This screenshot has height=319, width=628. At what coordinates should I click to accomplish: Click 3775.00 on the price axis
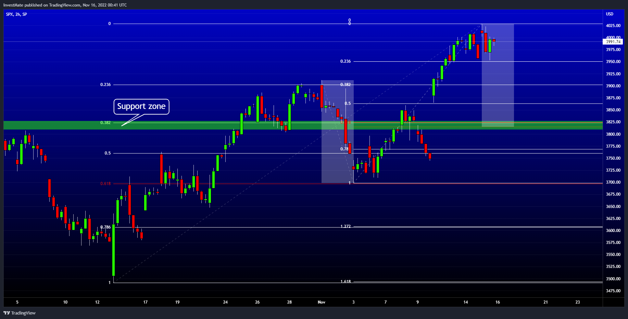(x=613, y=146)
